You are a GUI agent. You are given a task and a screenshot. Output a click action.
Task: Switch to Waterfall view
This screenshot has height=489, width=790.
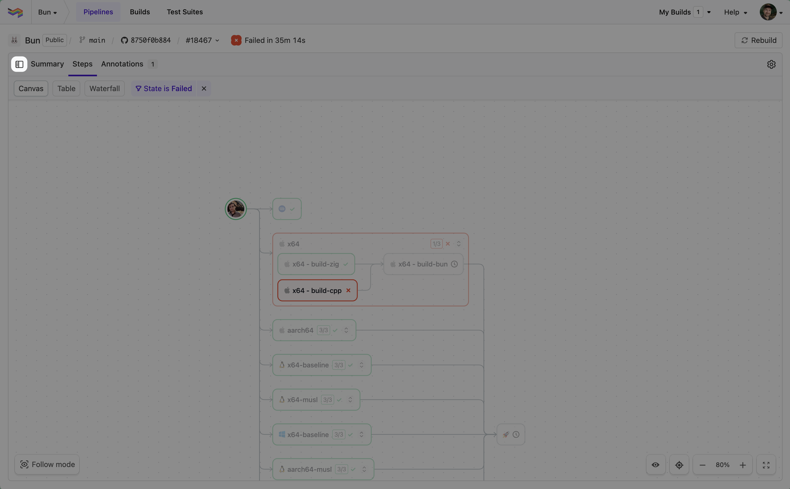(x=104, y=88)
